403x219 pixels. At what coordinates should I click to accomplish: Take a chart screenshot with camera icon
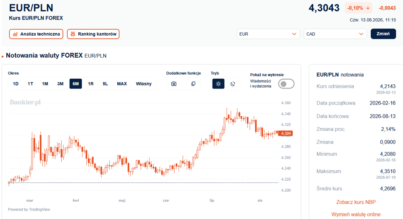174,84
